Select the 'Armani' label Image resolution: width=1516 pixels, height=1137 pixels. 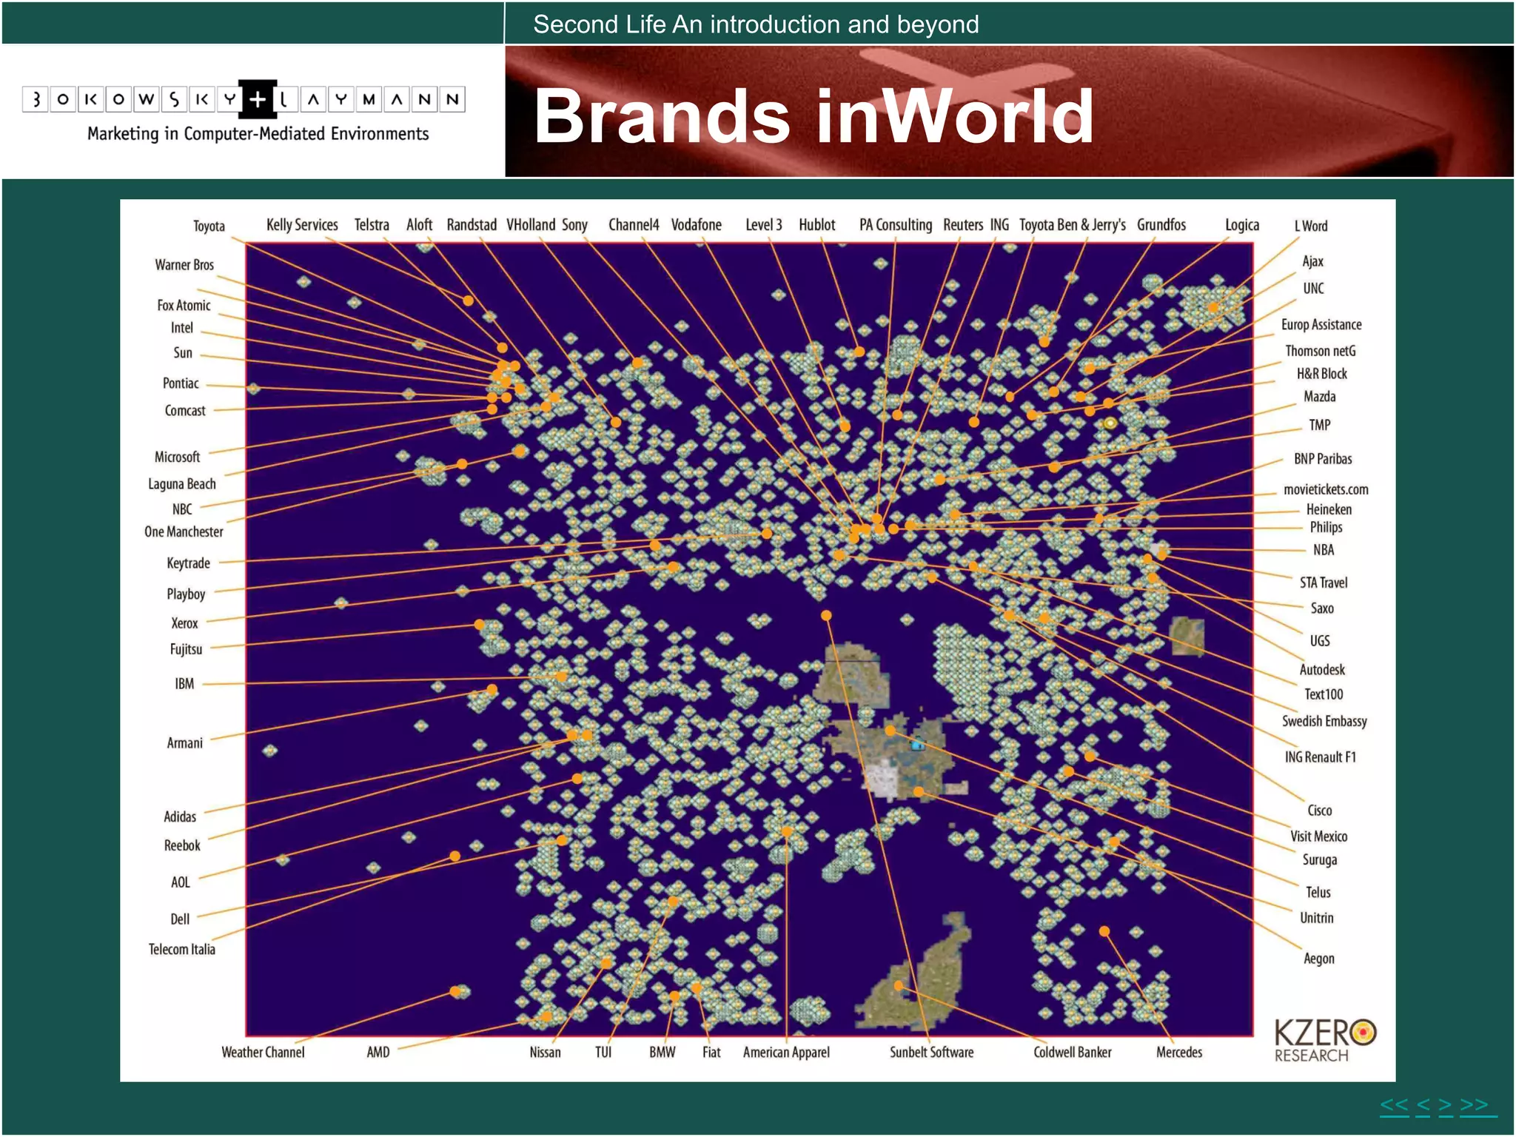[x=184, y=743]
